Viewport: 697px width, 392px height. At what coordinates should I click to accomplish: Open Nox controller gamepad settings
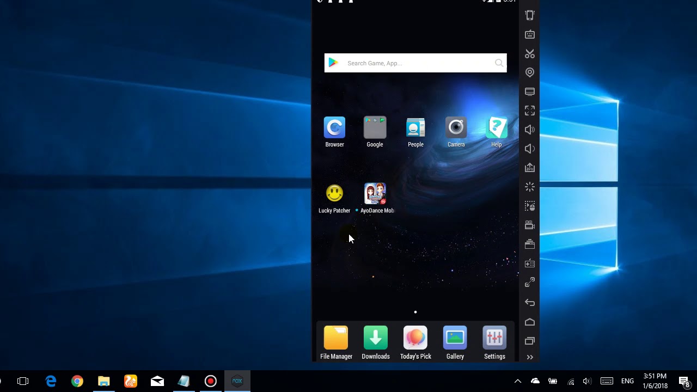coord(530,264)
